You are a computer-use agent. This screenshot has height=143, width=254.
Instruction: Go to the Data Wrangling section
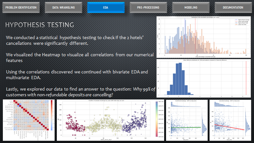[x=63, y=7]
